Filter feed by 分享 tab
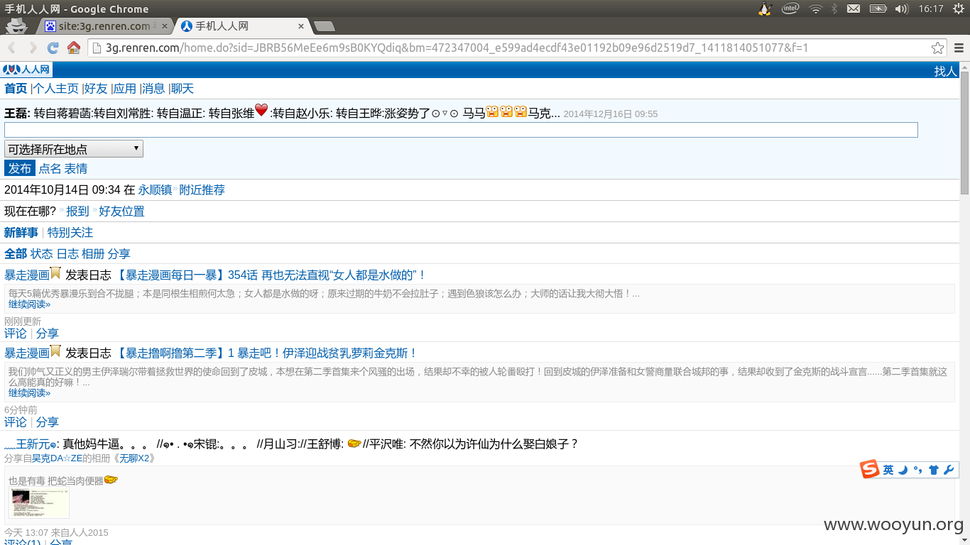Screen dimensions: 970x545 [x=119, y=254]
